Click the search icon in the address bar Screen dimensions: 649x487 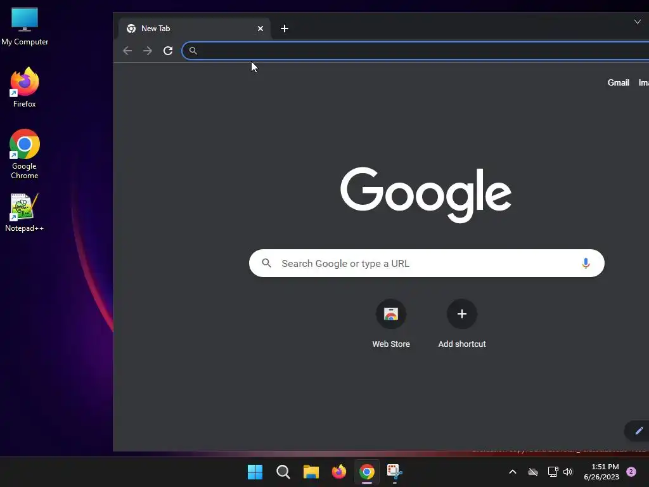coord(193,51)
